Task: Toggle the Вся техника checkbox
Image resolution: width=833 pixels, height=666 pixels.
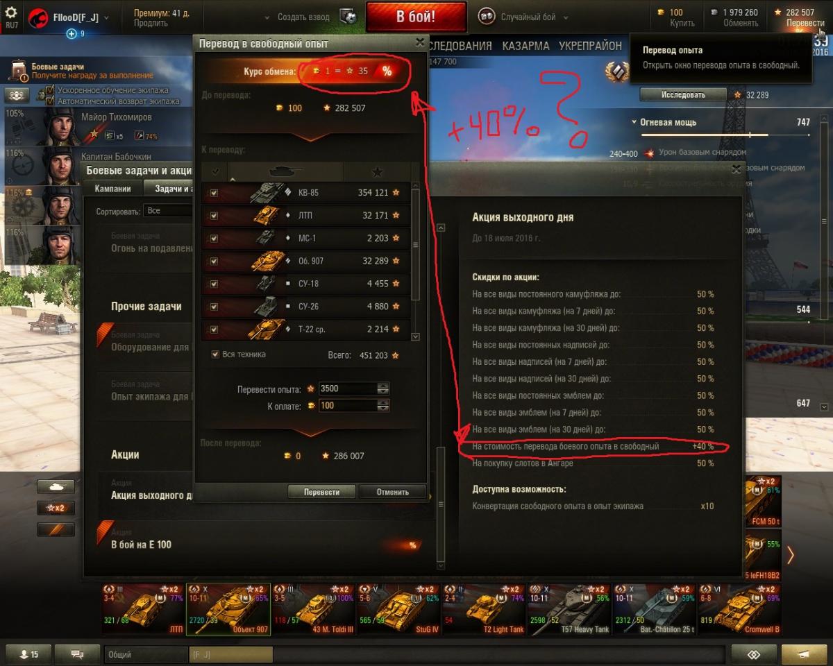Action: [215, 355]
